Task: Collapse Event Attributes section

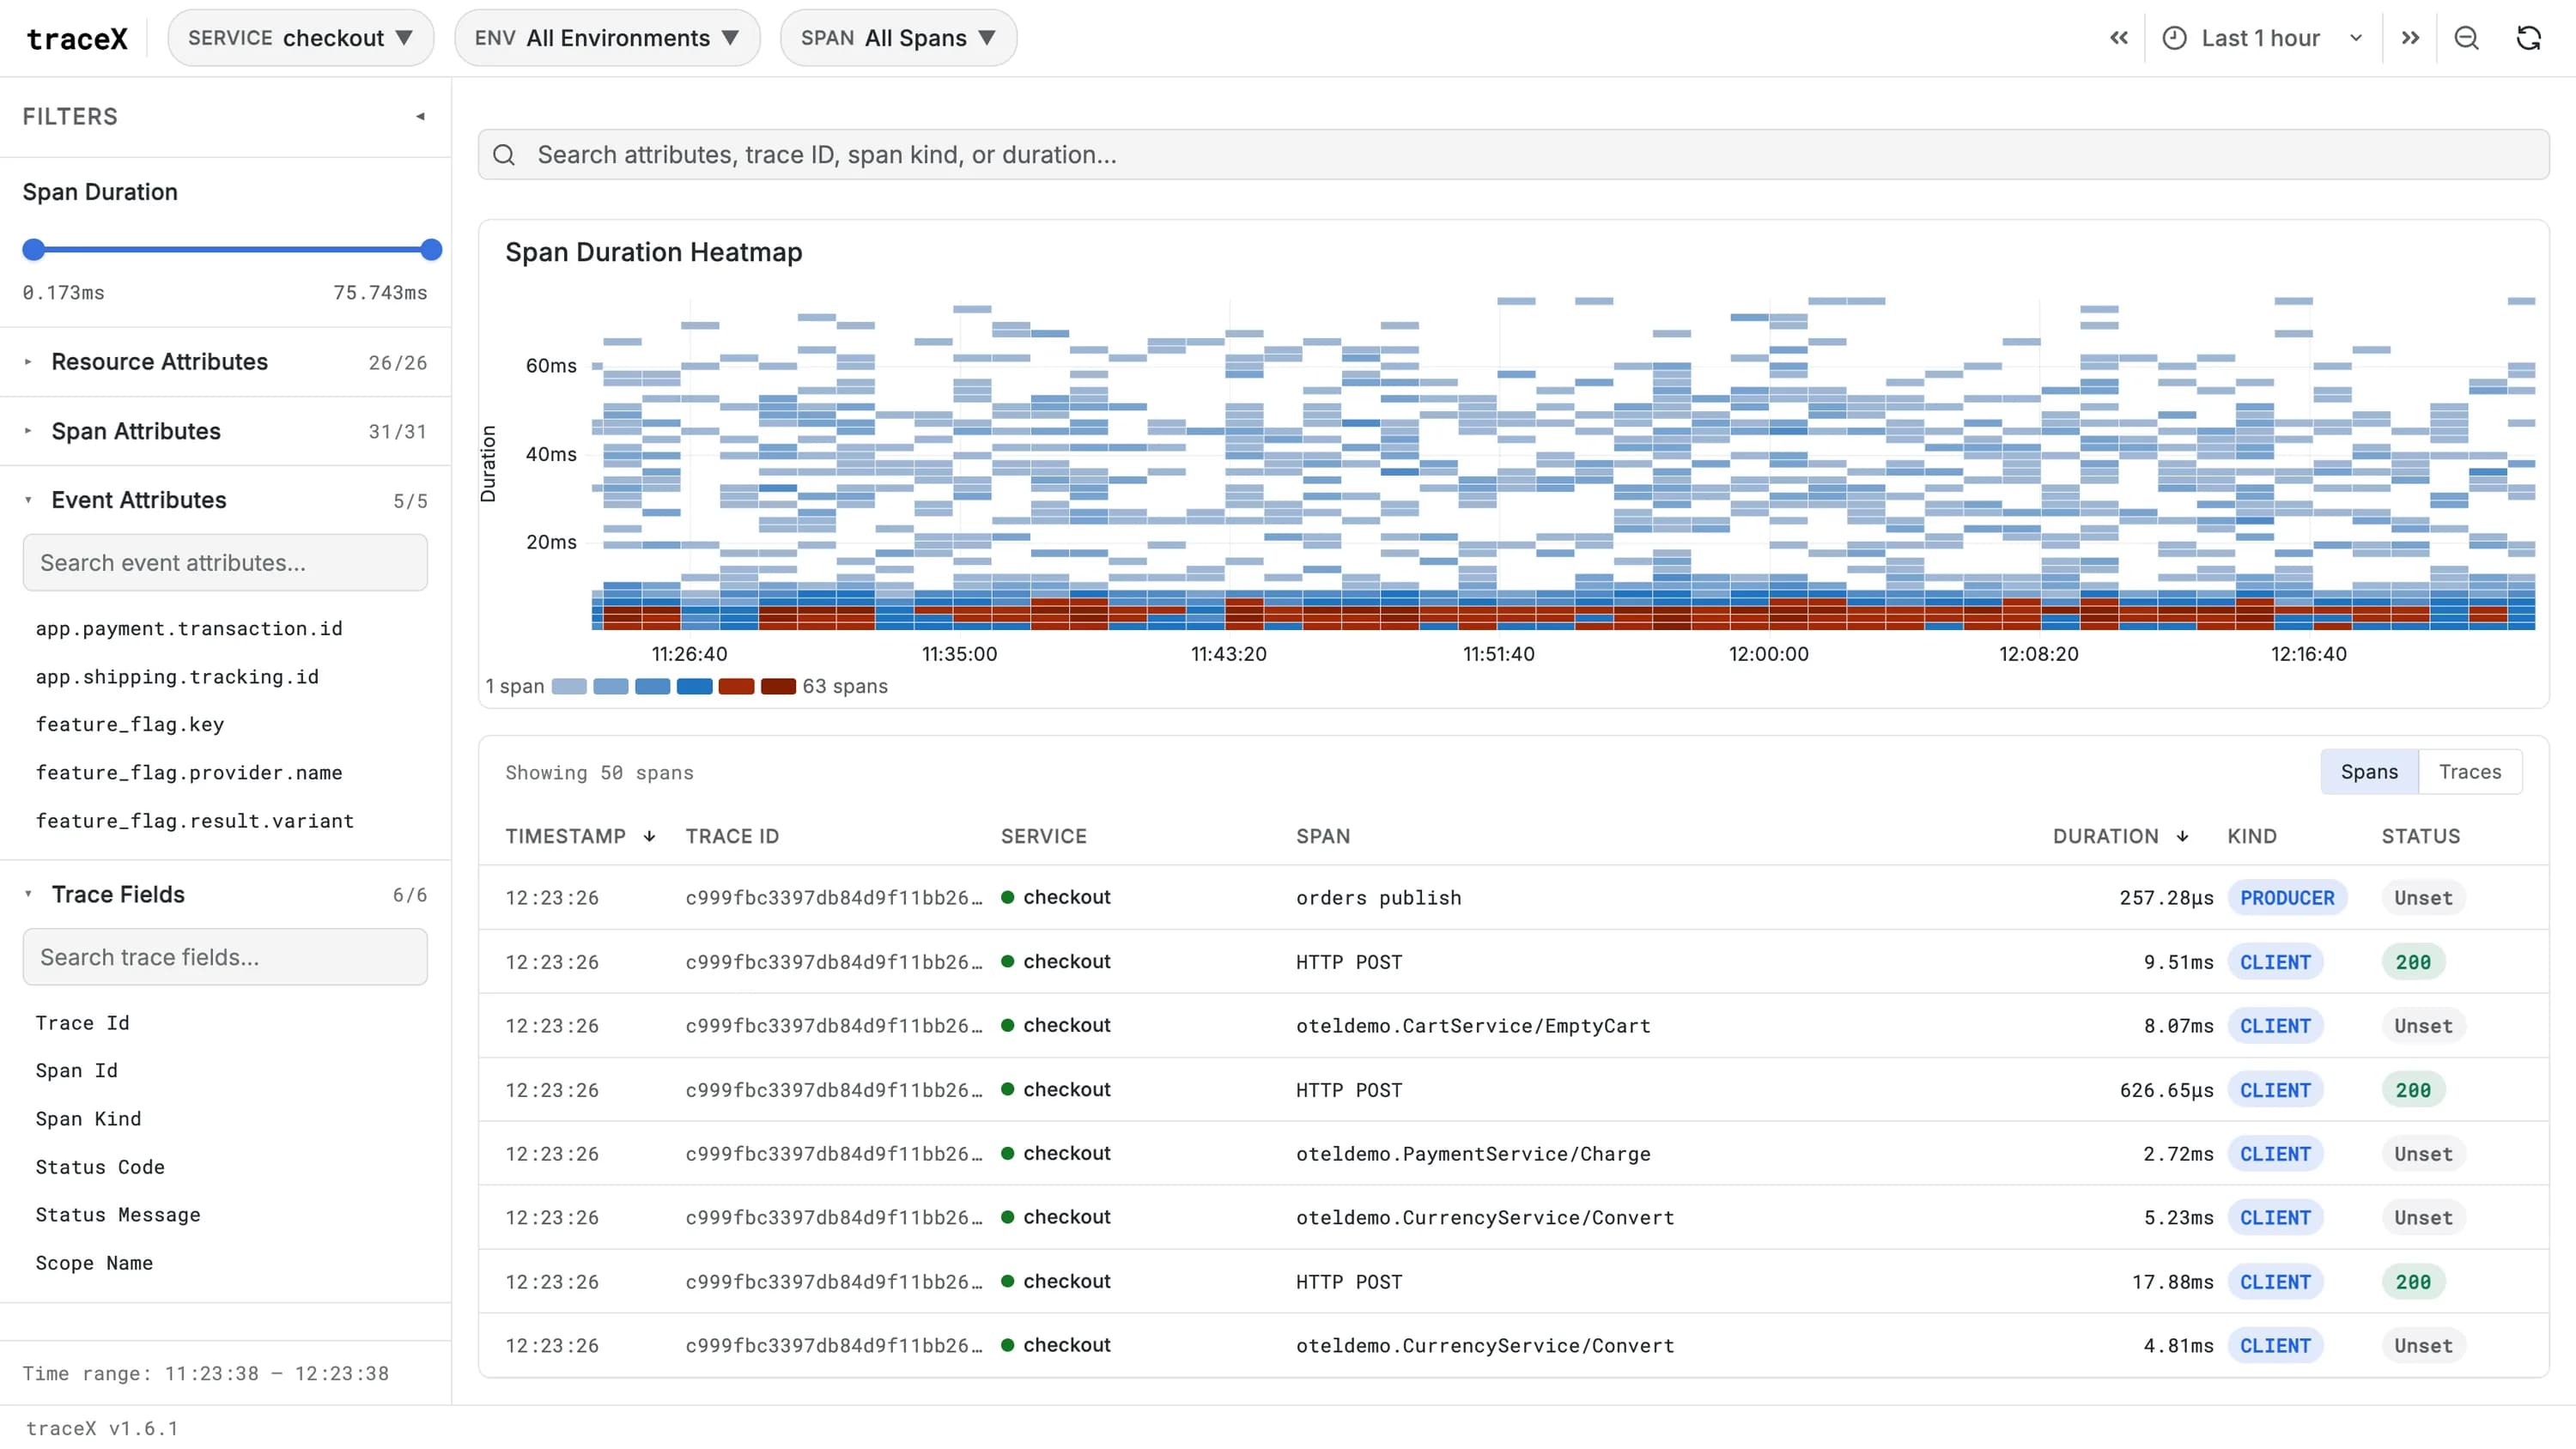Action: 225,500
